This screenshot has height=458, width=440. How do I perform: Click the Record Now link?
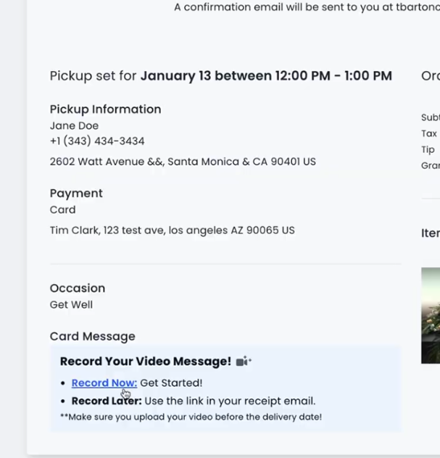tap(104, 383)
